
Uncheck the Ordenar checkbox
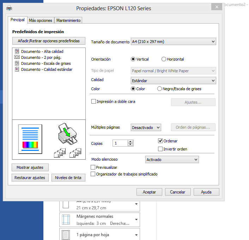[x=160, y=141]
